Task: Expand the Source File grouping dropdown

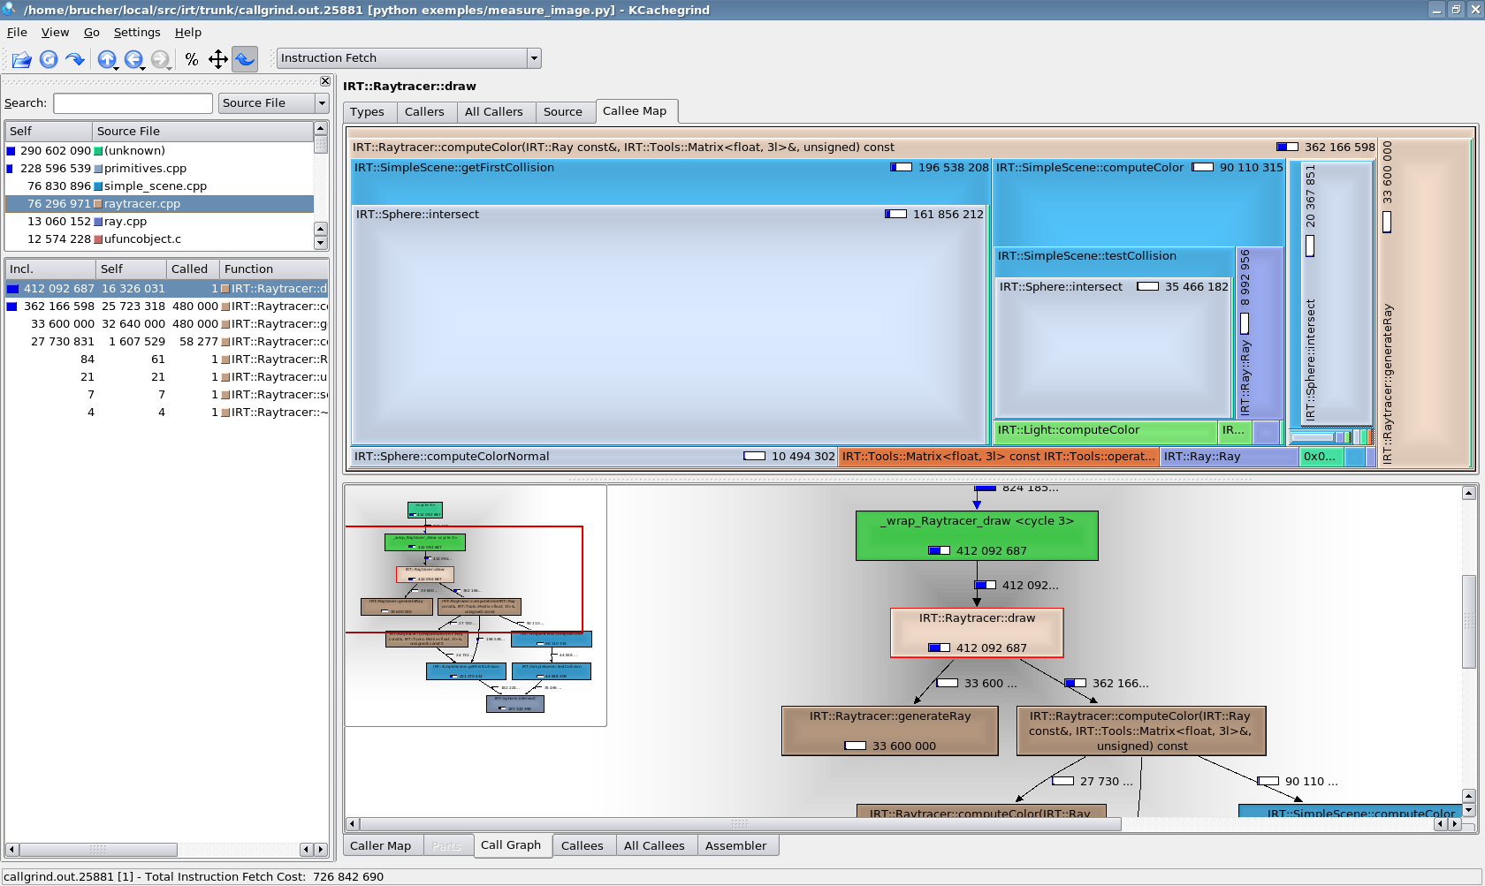Action: point(322,103)
